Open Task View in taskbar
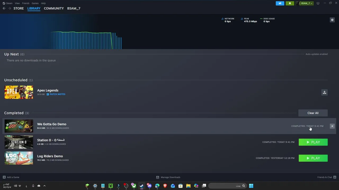 (x=204, y=186)
